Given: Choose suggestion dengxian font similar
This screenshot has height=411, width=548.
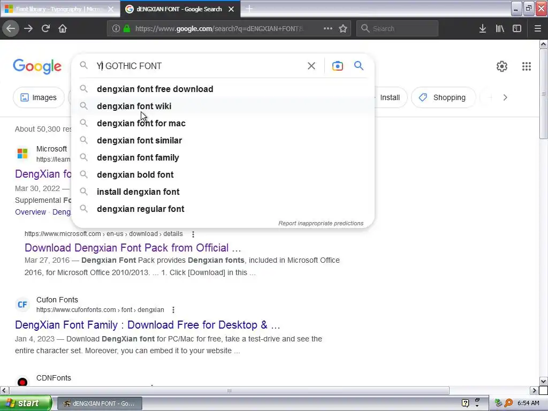Looking at the screenshot, I should point(223,141).
